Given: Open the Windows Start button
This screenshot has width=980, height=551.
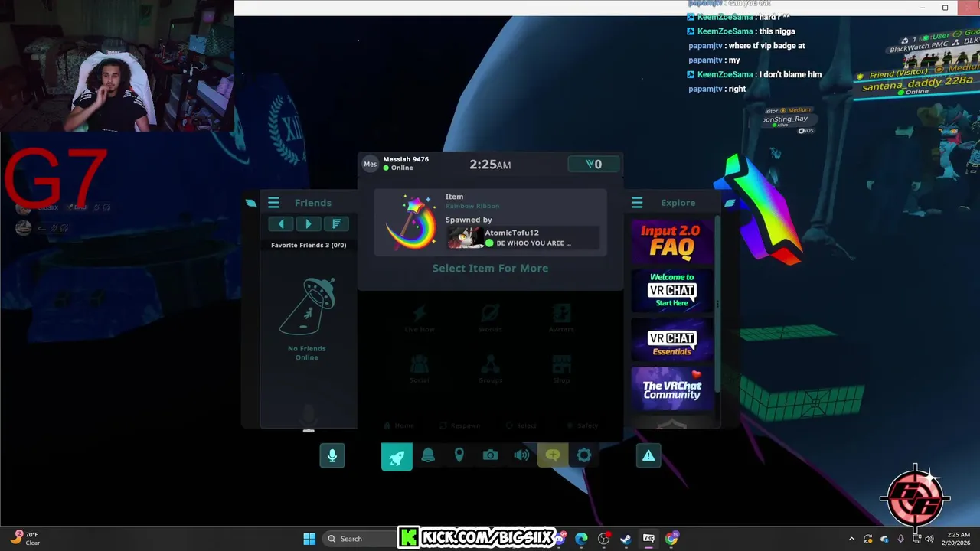Looking at the screenshot, I should point(309,539).
